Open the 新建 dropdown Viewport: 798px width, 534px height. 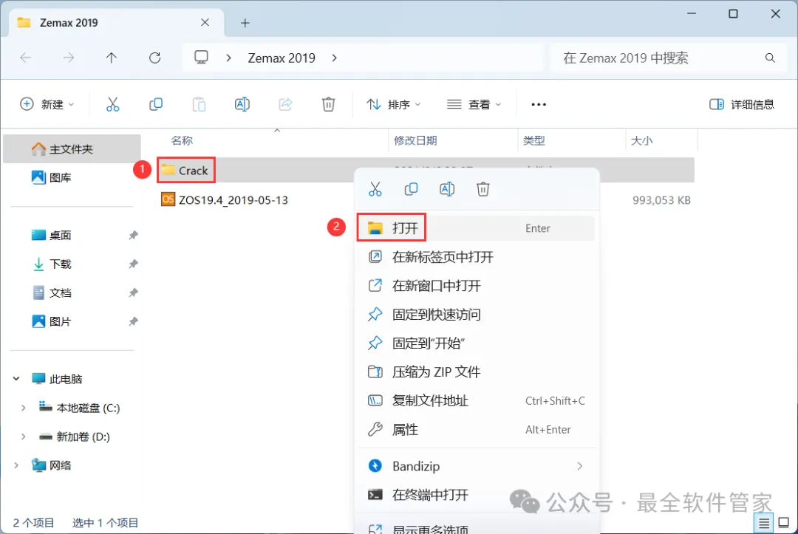click(47, 104)
